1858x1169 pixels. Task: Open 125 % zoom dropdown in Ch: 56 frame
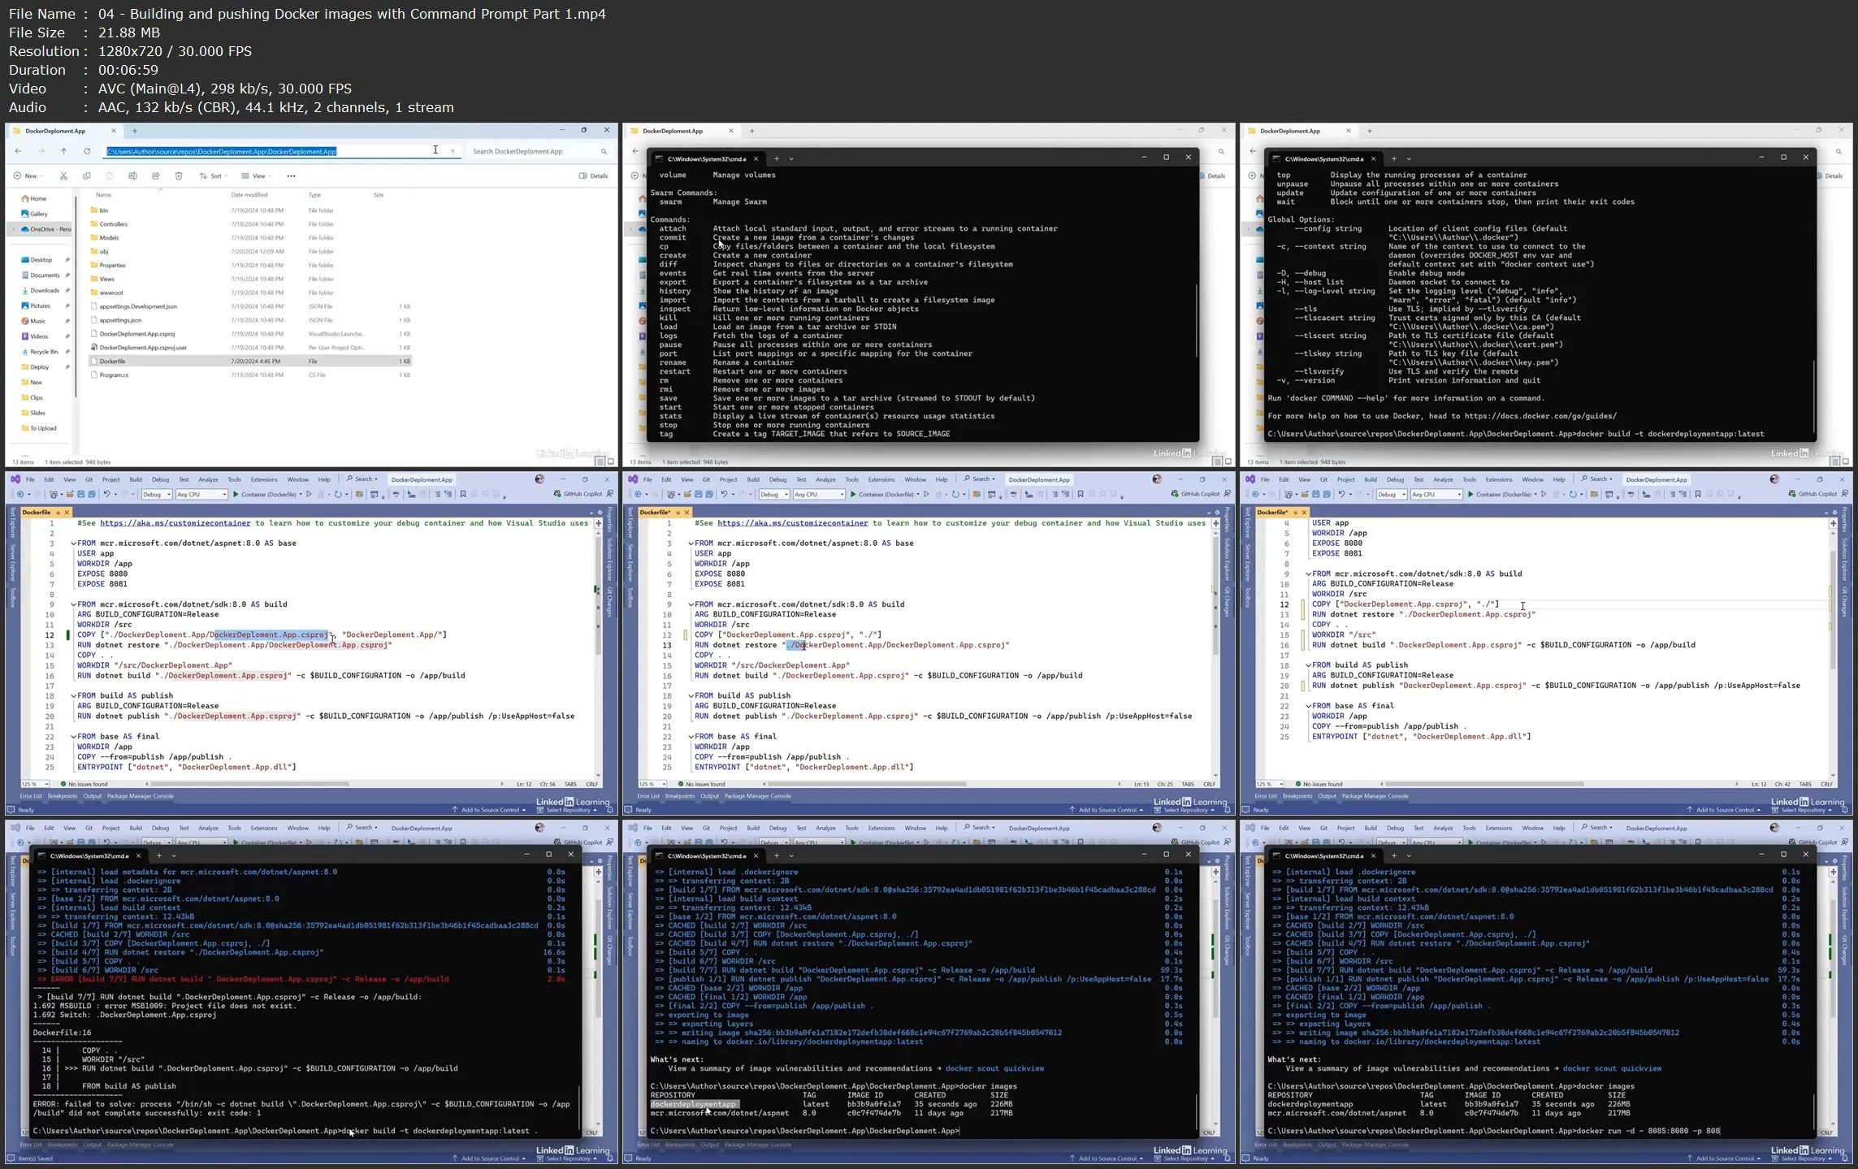(x=34, y=784)
